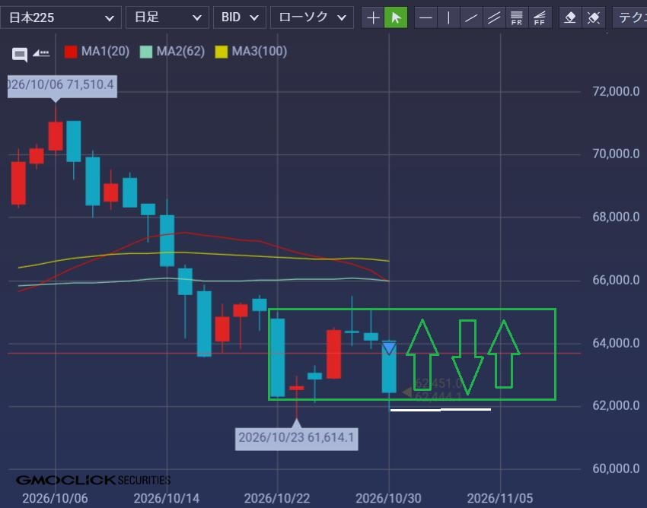The width and height of the screenshot is (647, 508).
Task: Click the 2026/11/05 date axis label
Action: [500, 499]
